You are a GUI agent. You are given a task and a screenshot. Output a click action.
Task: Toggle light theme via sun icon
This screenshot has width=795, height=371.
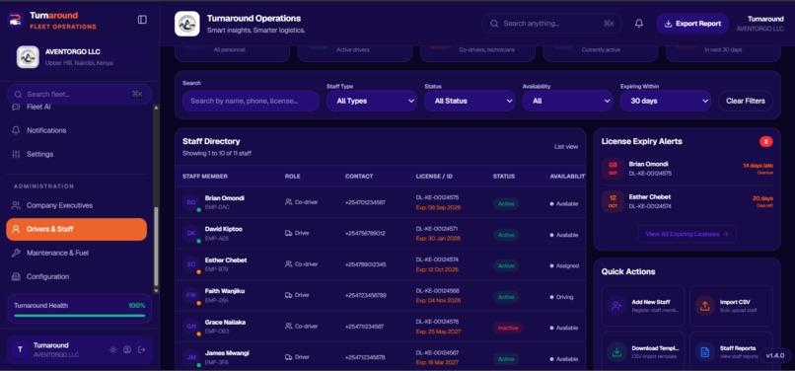coord(112,349)
